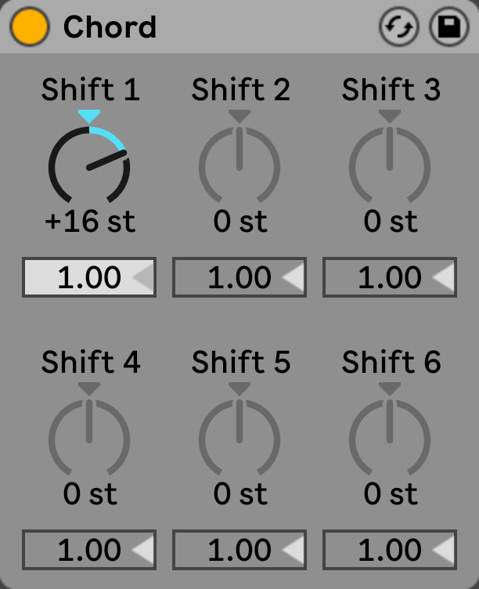Viewport: 479px width, 589px height.
Task: Click the Shift 6 velocity triangle indicator
Action: [443, 550]
